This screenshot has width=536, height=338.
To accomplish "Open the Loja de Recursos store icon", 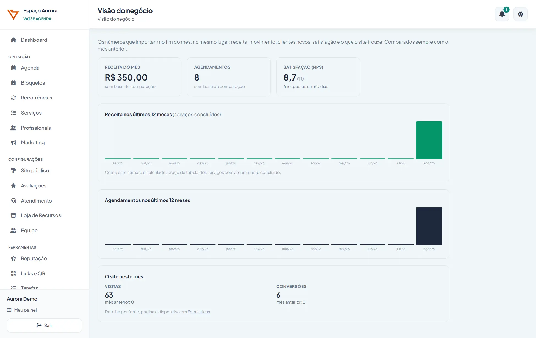I will [x=13, y=215].
